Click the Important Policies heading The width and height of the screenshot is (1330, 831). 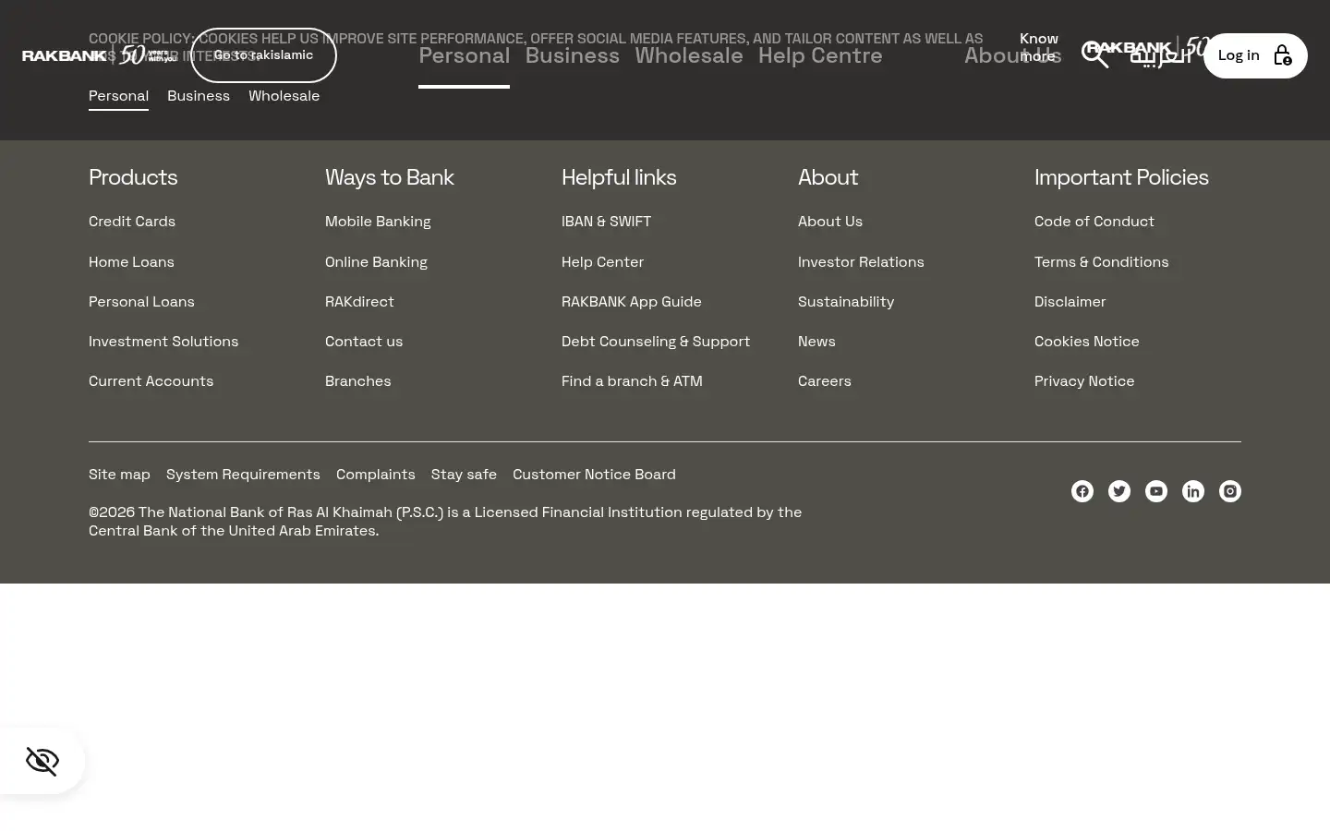(1121, 177)
